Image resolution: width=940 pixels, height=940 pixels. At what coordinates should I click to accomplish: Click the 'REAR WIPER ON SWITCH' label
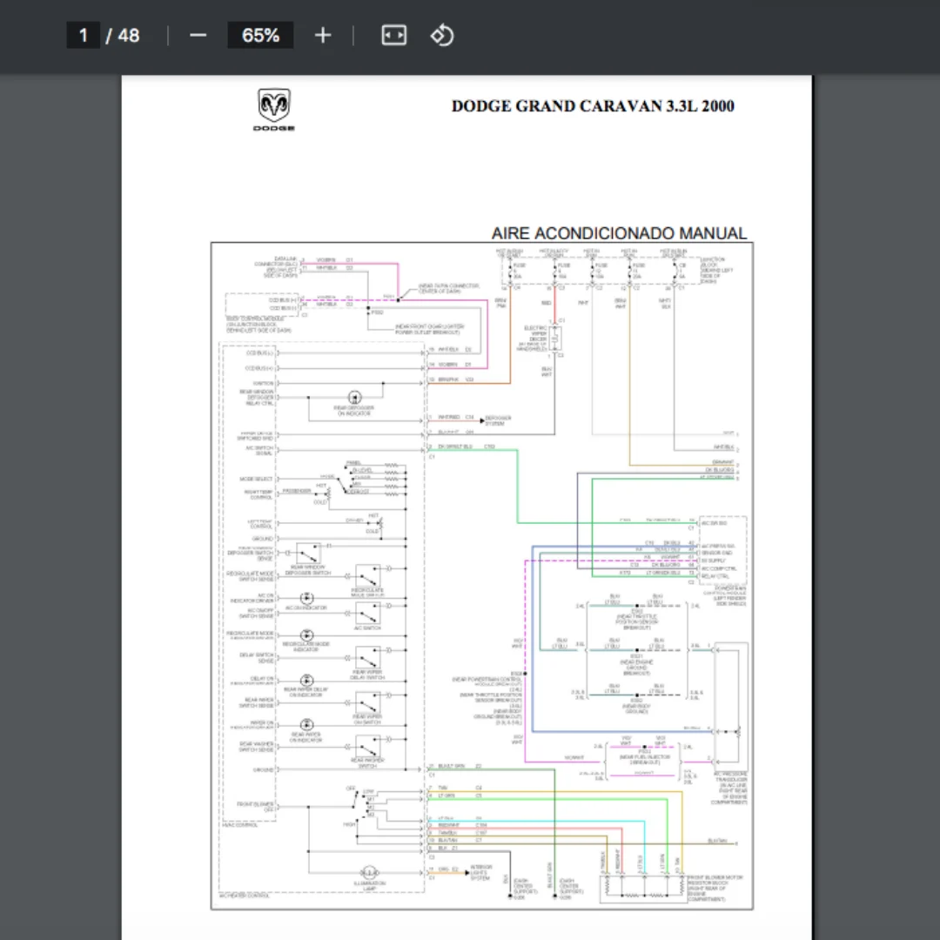[367, 720]
